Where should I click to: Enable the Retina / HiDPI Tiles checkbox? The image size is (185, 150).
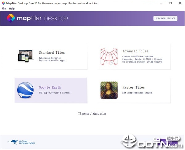tap(79, 114)
